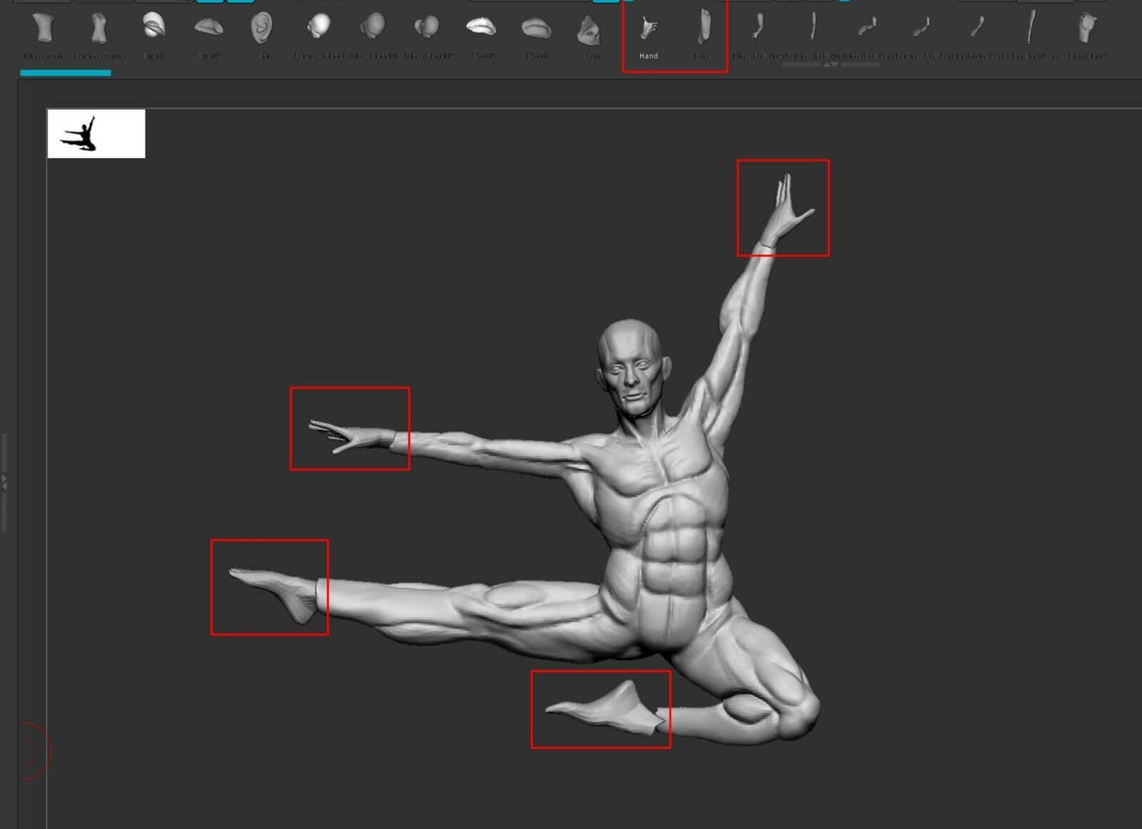Open the dancer silhouette reference thumbnail
1142x829 pixels.
(x=96, y=133)
